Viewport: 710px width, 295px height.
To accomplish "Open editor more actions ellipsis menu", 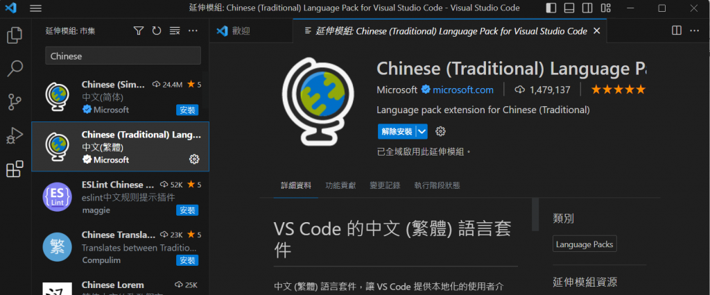I will (x=695, y=31).
